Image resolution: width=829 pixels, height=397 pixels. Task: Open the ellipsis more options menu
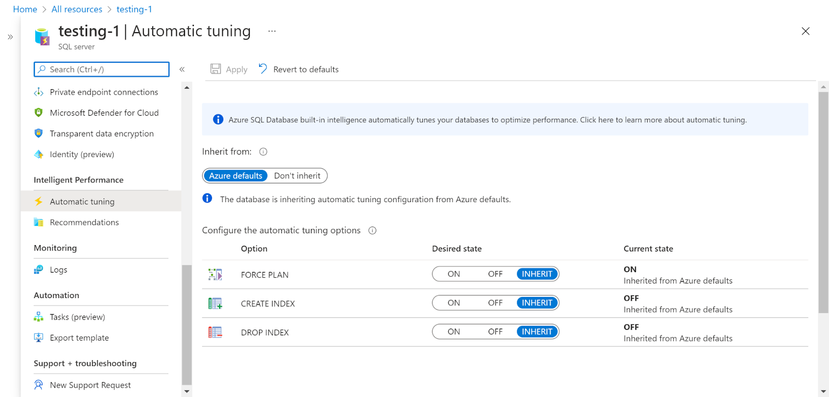pos(272,31)
